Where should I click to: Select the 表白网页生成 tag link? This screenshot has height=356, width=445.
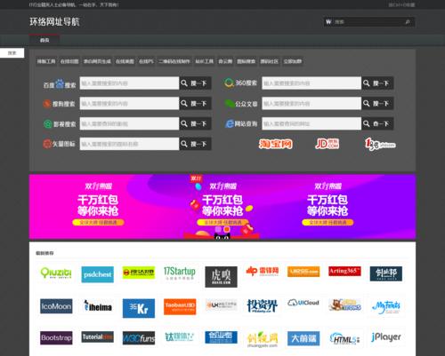tap(97, 61)
